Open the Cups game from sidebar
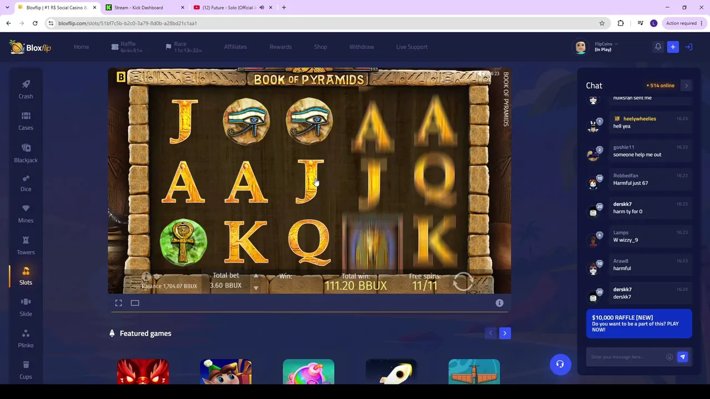710x399 pixels. pyautogui.click(x=26, y=370)
